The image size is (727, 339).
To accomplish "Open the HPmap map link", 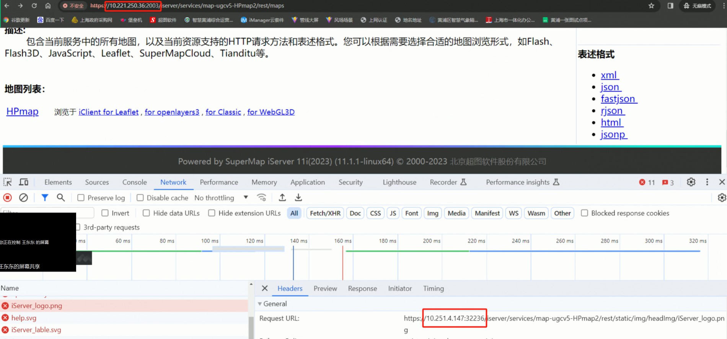I will tap(23, 111).
